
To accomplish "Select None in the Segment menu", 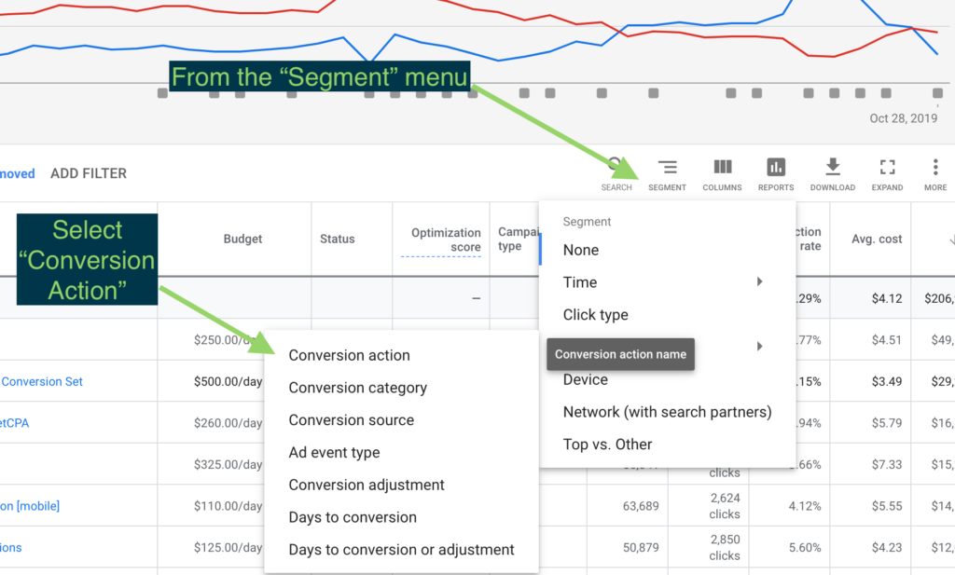I will pos(580,250).
